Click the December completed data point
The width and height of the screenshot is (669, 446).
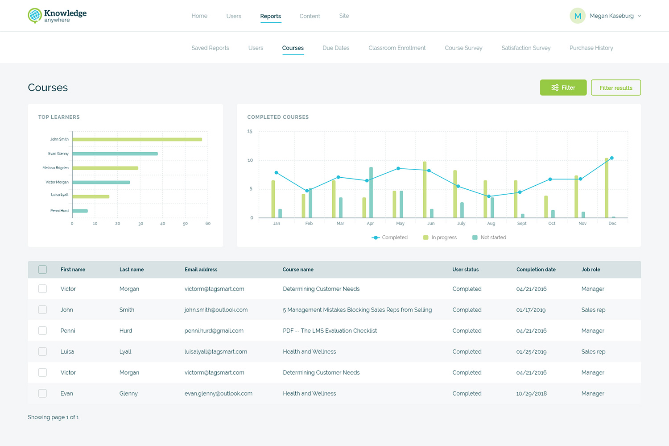tap(611, 158)
